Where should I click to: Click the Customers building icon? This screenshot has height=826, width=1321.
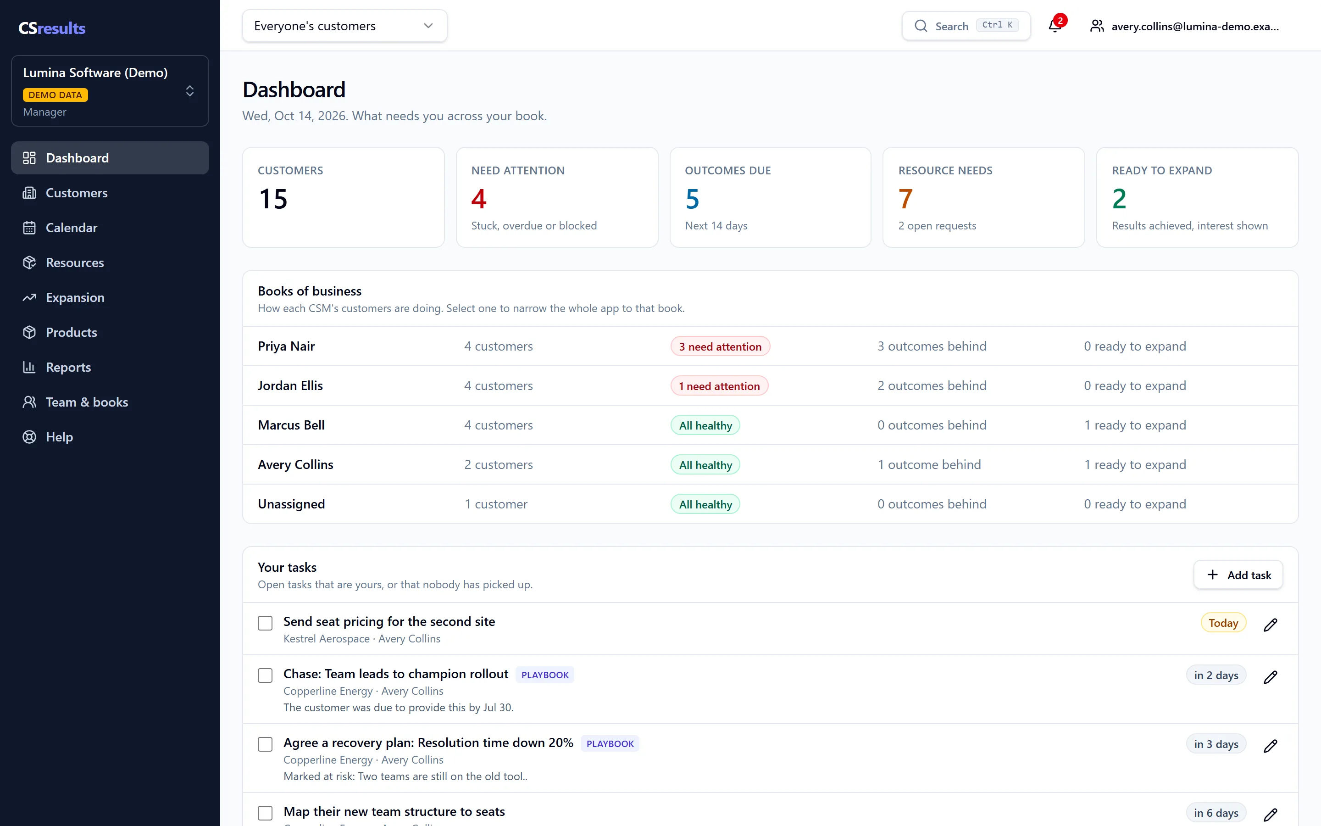[x=29, y=193]
